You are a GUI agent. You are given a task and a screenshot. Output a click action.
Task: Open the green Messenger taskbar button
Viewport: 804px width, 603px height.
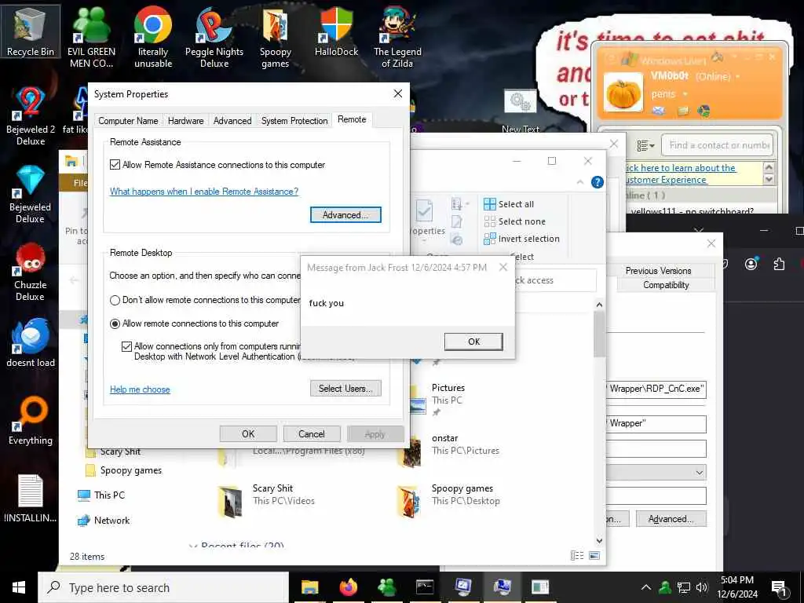386,587
